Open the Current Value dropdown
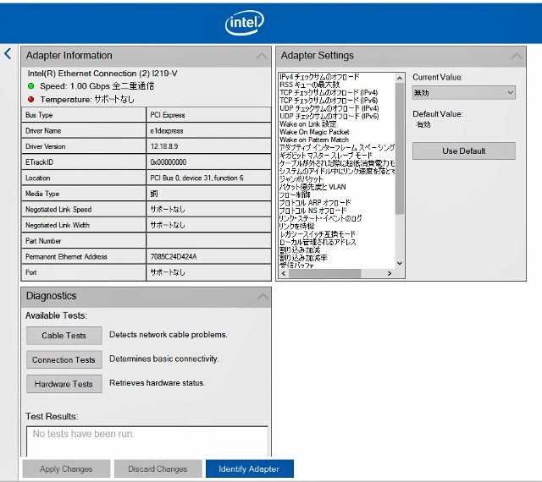The width and height of the screenshot is (542, 482). 463,93
